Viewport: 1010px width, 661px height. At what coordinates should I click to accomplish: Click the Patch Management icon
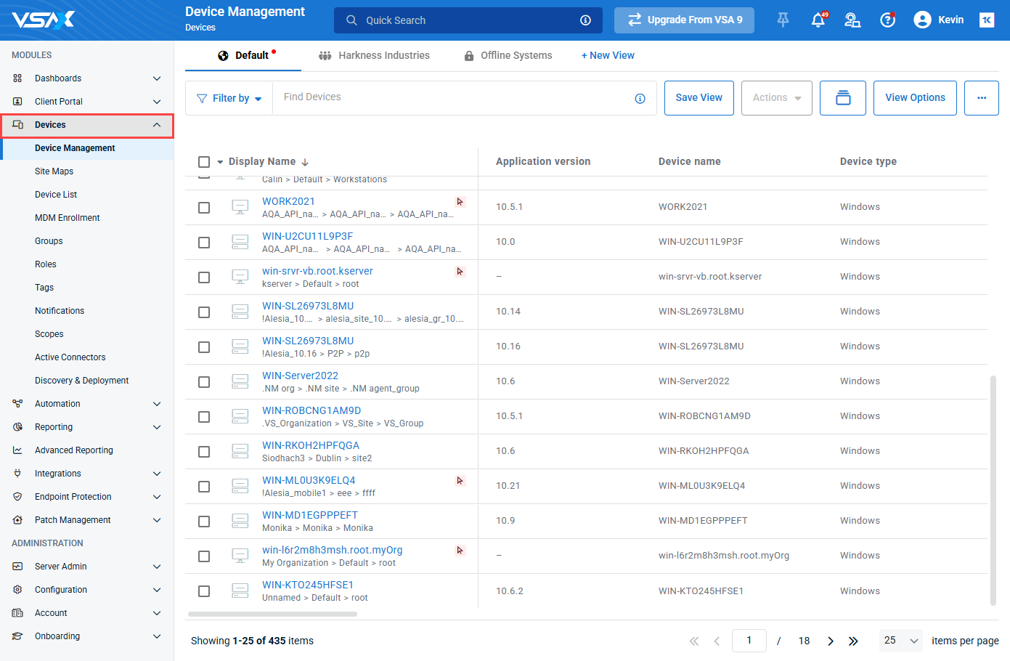(x=17, y=520)
